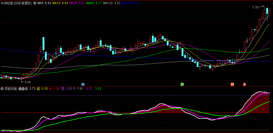
Task: Click the red 中 value label
Action: [x=55, y=89]
